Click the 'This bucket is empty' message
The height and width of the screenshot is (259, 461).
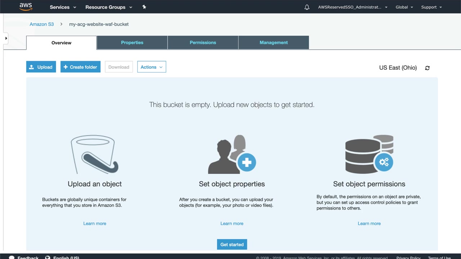(232, 105)
